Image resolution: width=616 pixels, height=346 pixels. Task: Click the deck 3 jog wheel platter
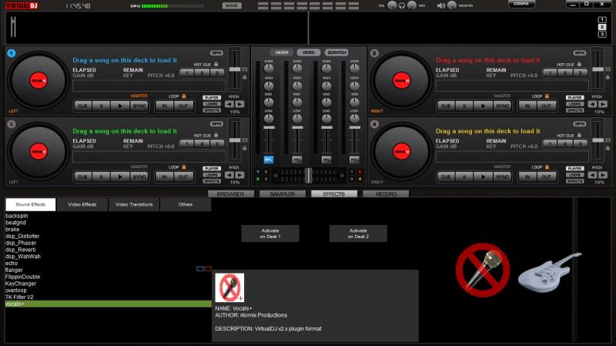pyautogui.click(x=38, y=151)
